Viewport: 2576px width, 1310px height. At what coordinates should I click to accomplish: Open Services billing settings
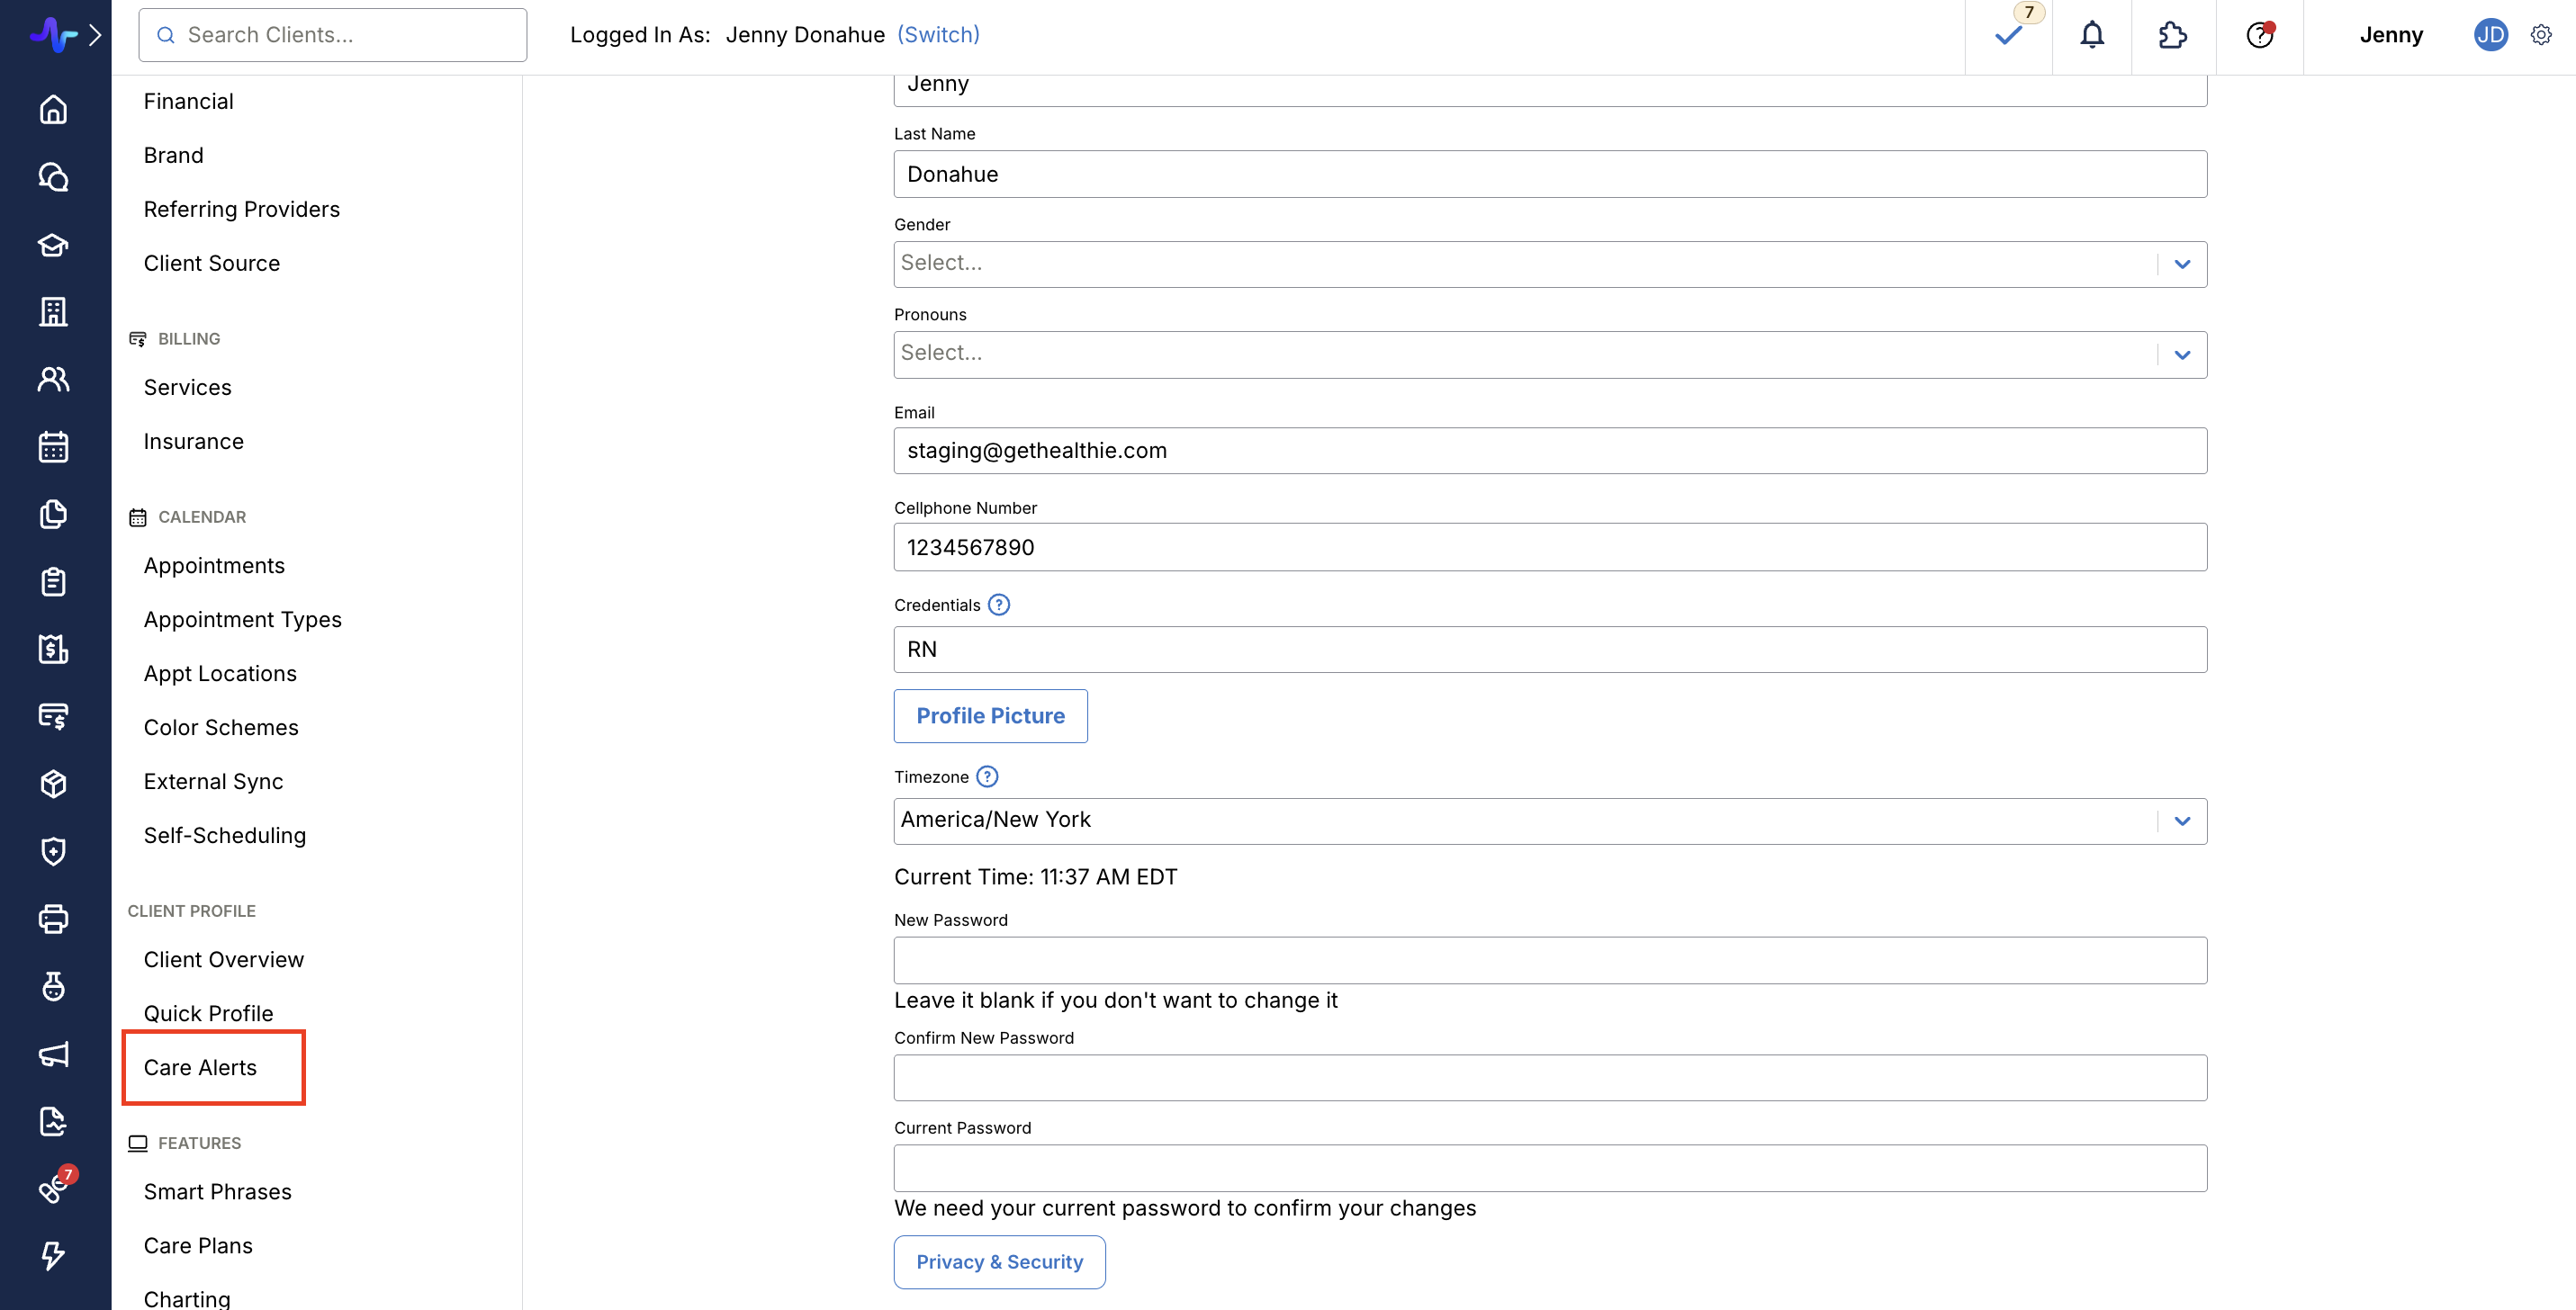187,387
